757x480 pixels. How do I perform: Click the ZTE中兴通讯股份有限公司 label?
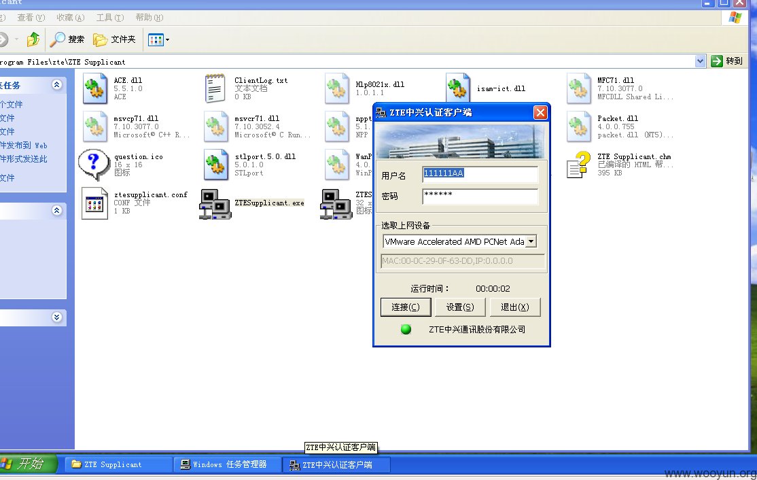[x=477, y=329]
